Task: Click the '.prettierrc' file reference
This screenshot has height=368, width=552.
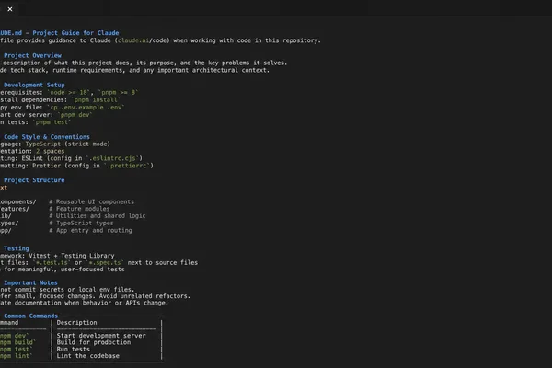Action: pos(127,166)
